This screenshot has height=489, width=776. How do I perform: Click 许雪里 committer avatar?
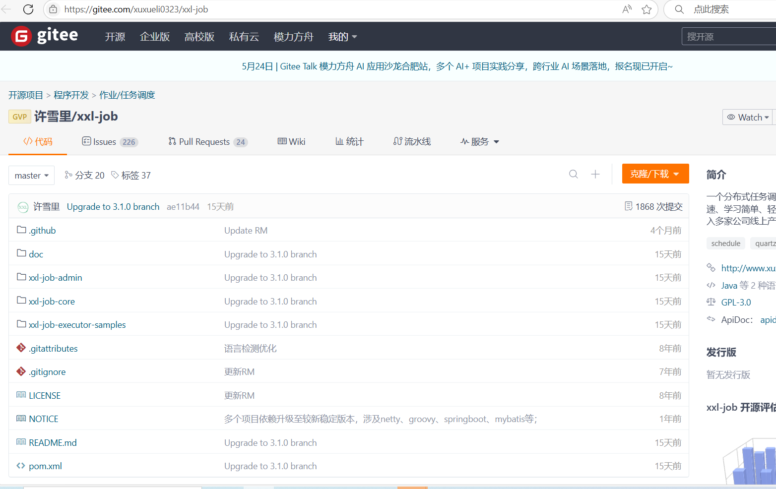(x=23, y=207)
